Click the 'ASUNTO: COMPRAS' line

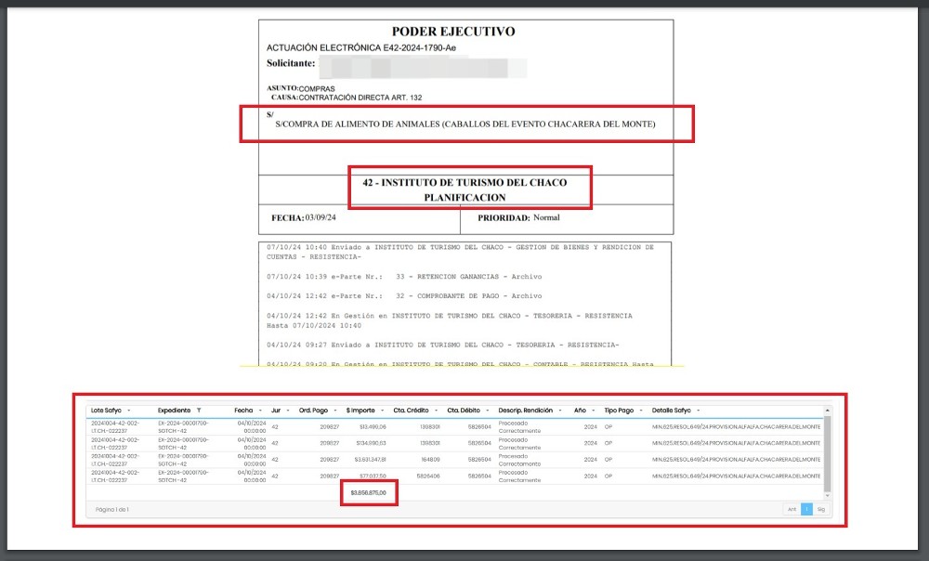tap(301, 89)
